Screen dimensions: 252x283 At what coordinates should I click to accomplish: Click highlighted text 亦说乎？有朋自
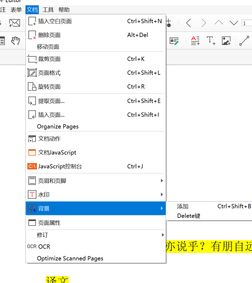[209, 246]
